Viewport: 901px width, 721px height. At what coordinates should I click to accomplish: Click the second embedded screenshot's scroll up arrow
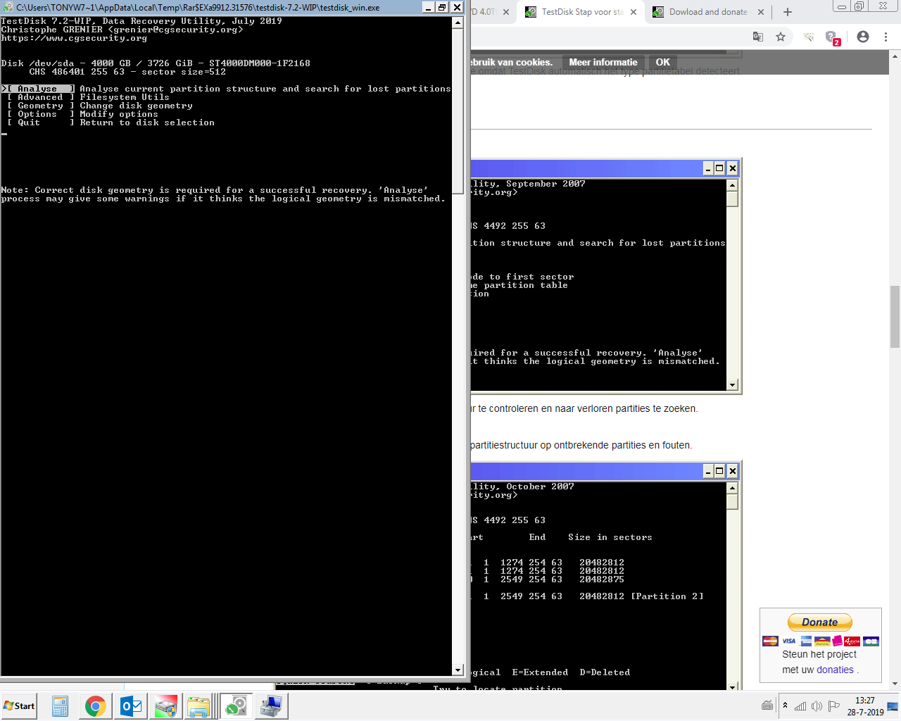pyautogui.click(x=733, y=488)
